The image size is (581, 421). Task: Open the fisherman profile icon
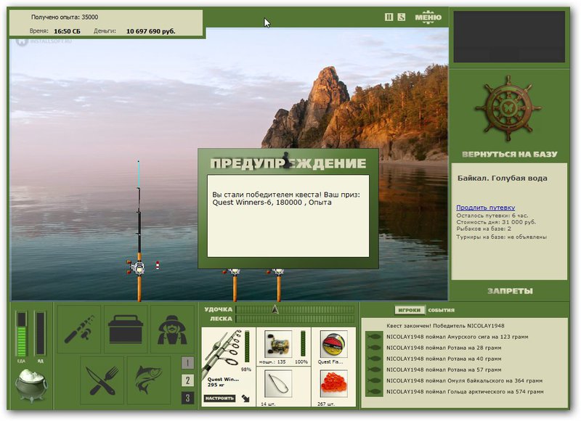click(172, 329)
